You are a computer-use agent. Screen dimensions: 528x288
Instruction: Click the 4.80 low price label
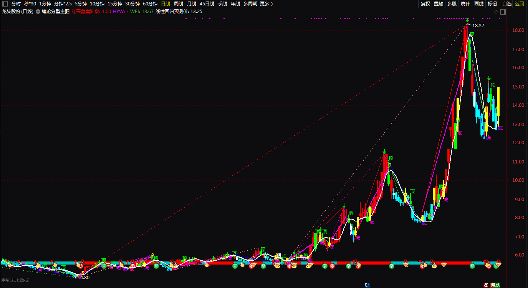84,277
